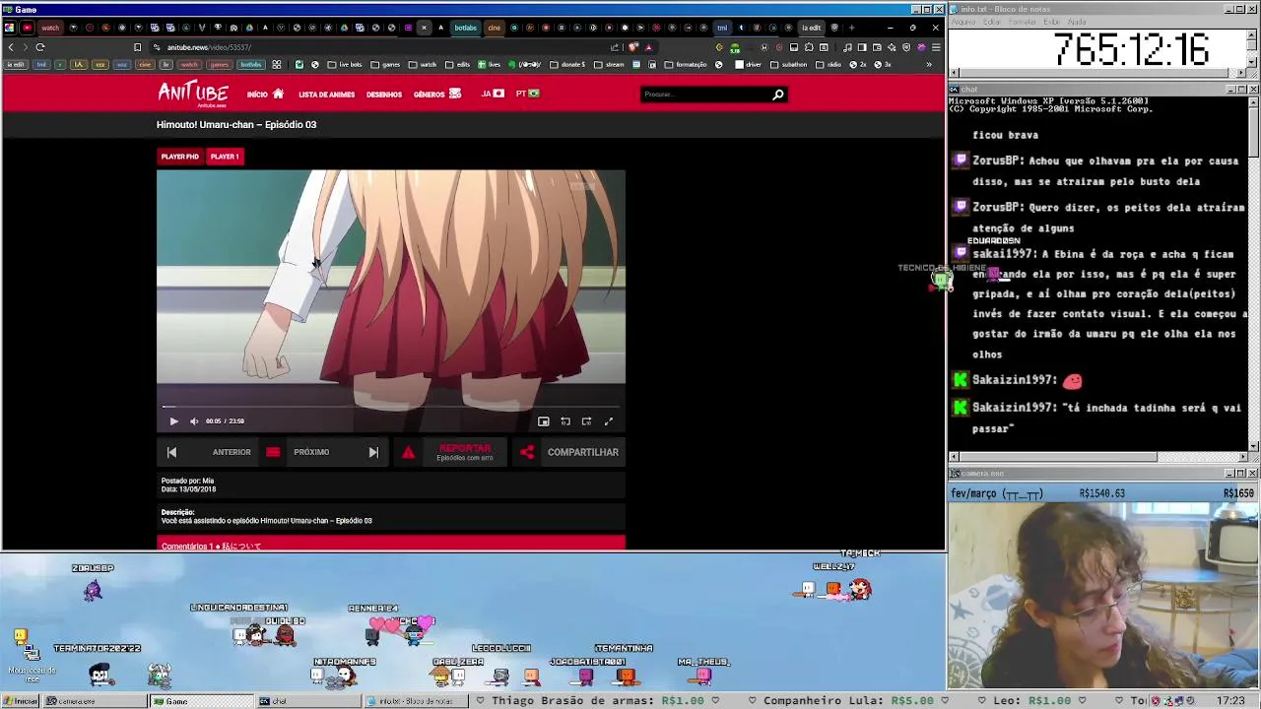Switch to camera.exe in the taskbar
Screen dimensions: 1261x709
click(96, 701)
